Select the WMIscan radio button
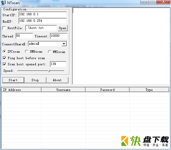The width and height of the screenshot is (171, 150). (49, 52)
